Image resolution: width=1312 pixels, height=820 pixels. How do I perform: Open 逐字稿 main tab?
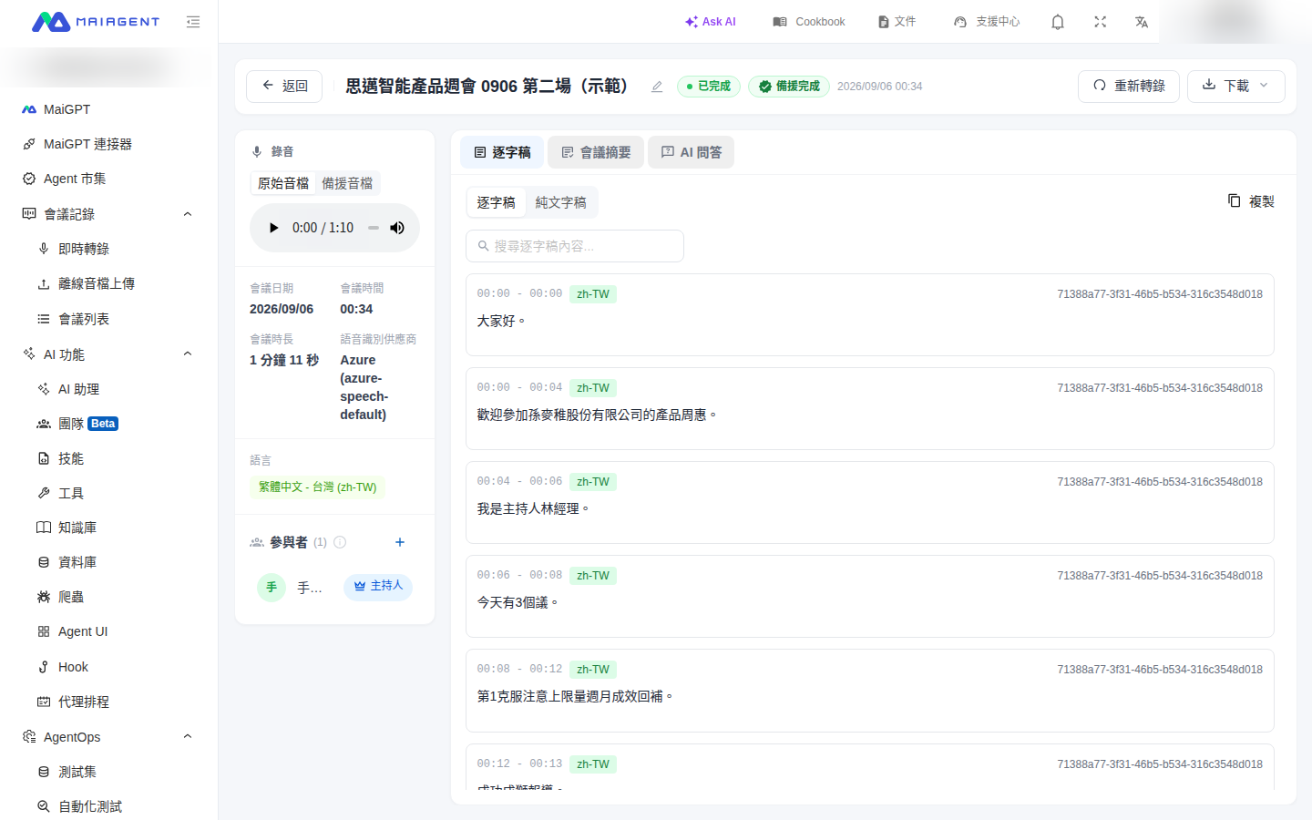[x=502, y=152]
